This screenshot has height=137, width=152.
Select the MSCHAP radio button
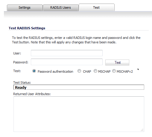point(95,71)
